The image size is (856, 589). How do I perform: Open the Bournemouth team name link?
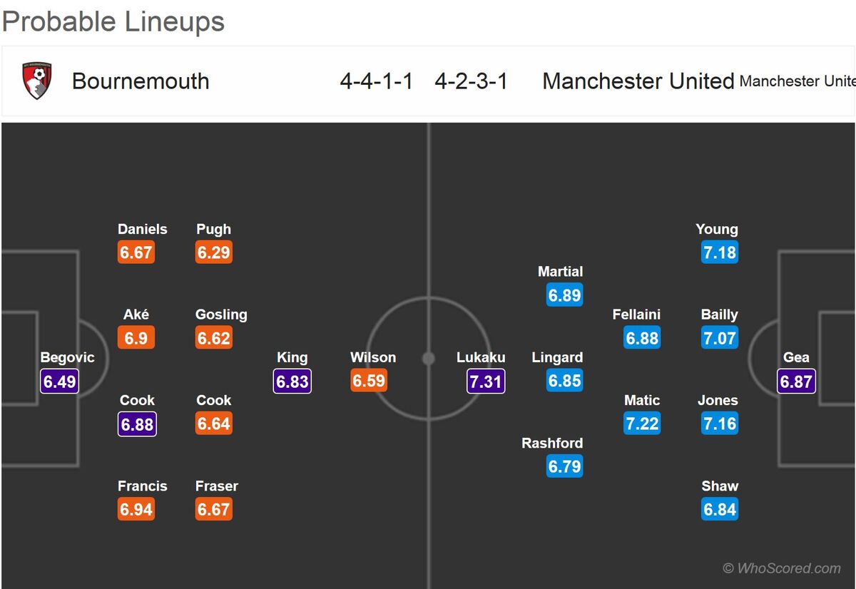[141, 81]
